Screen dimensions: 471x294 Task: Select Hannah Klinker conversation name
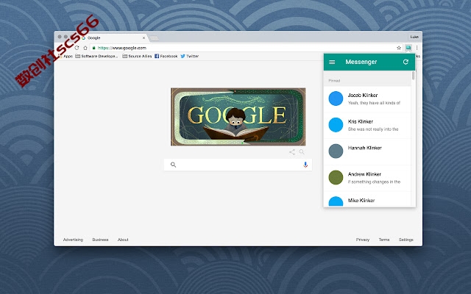pos(365,148)
